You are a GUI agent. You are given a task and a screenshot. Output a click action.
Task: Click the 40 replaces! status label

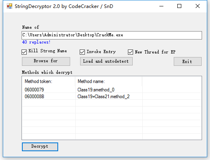point(36,42)
